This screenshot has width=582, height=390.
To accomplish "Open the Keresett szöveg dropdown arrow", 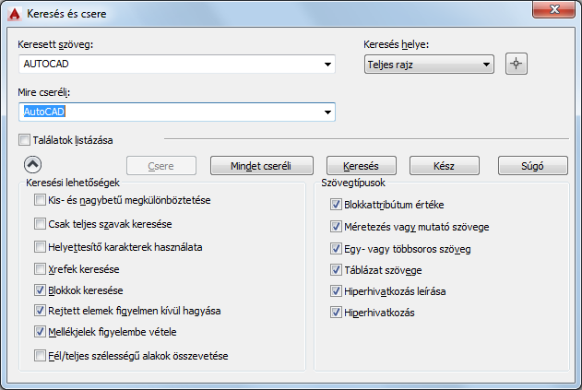I will click(327, 65).
